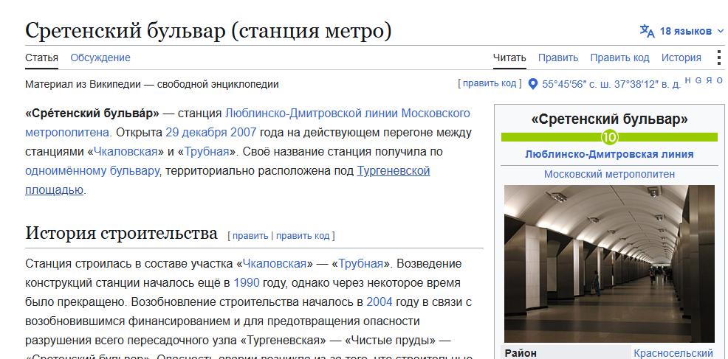The height and width of the screenshot is (359, 728).
Task: Open Чкаловская link in История строительства paragraph
Action: 275,264
